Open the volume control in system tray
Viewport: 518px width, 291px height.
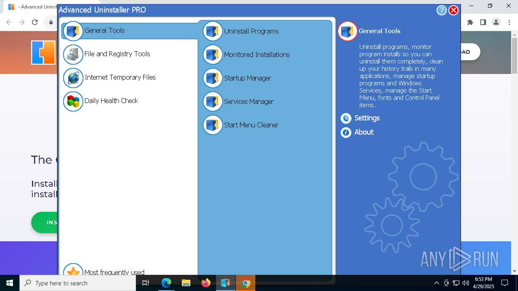point(466,283)
